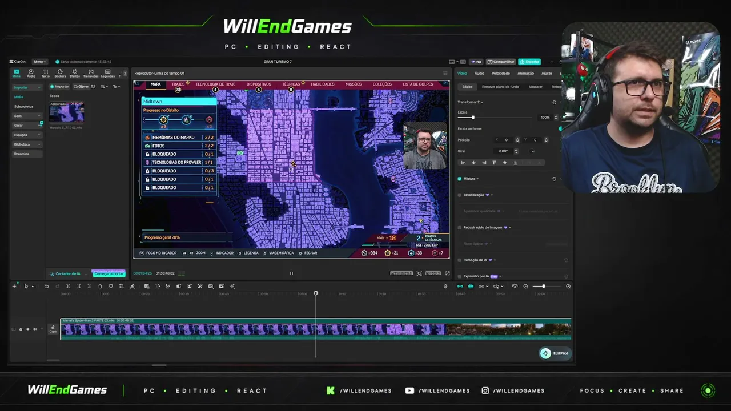Click the delete trash icon in timeline toolbar

click(100, 287)
